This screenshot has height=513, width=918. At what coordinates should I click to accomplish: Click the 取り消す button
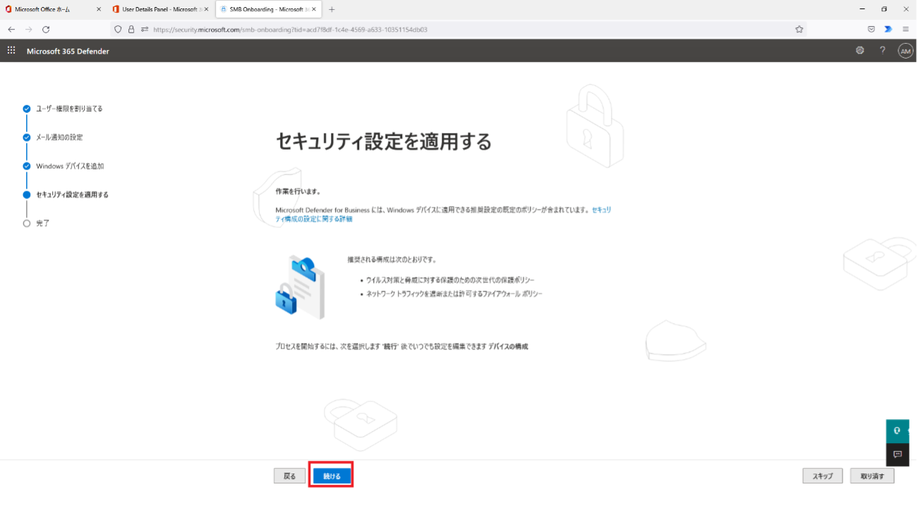pyautogui.click(x=872, y=476)
